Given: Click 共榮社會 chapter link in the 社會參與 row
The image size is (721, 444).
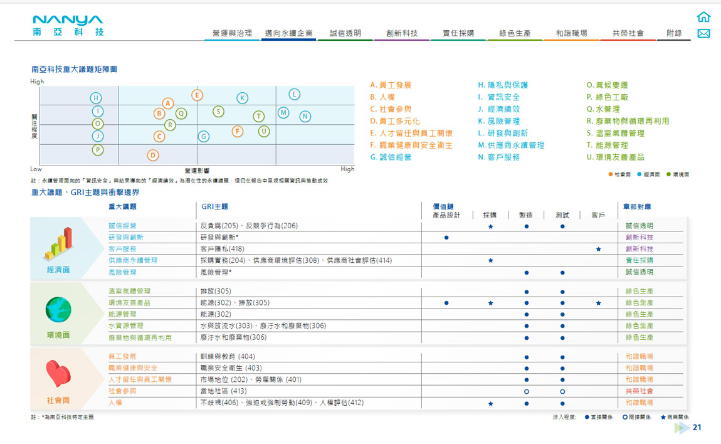Looking at the screenshot, I should pos(639,391).
